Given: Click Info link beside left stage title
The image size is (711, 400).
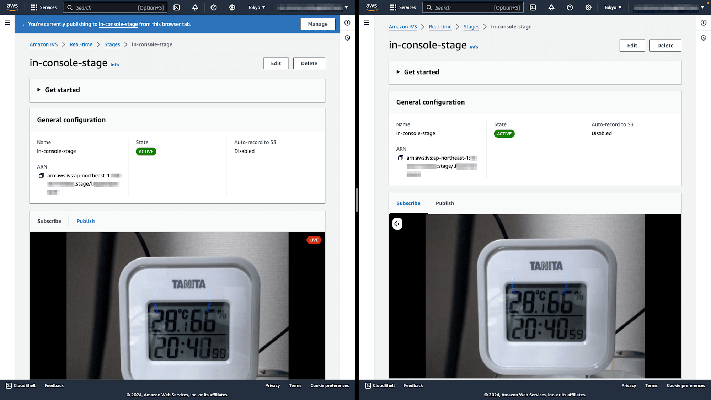Looking at the screenshot, I should (114, 65).
